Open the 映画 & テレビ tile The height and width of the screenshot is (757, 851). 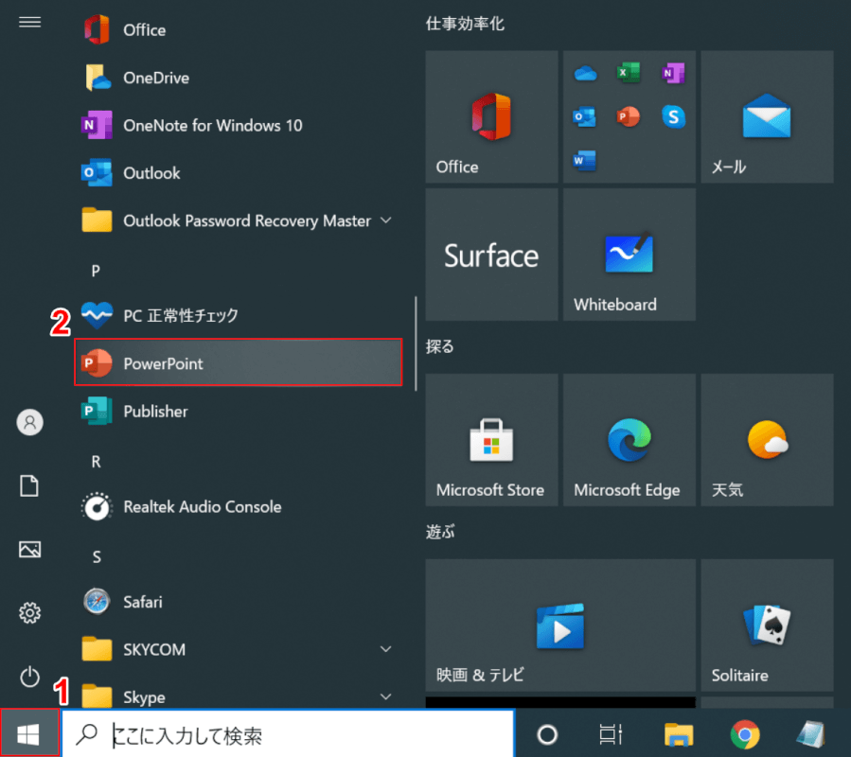pos(560,625)
